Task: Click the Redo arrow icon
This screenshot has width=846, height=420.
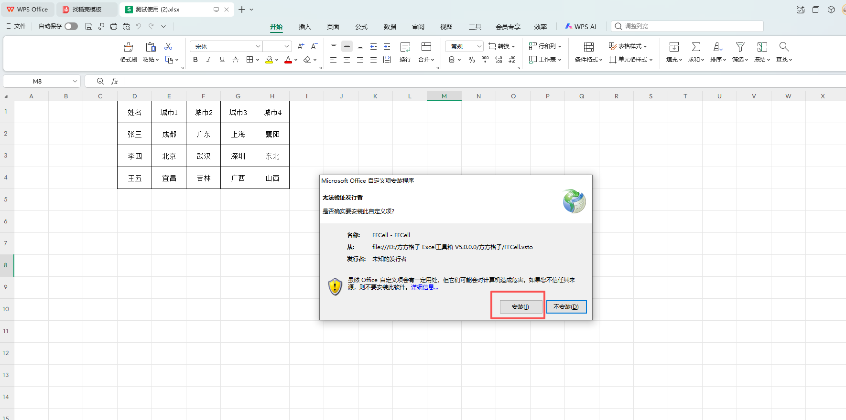Action: (x=151, y=26)
